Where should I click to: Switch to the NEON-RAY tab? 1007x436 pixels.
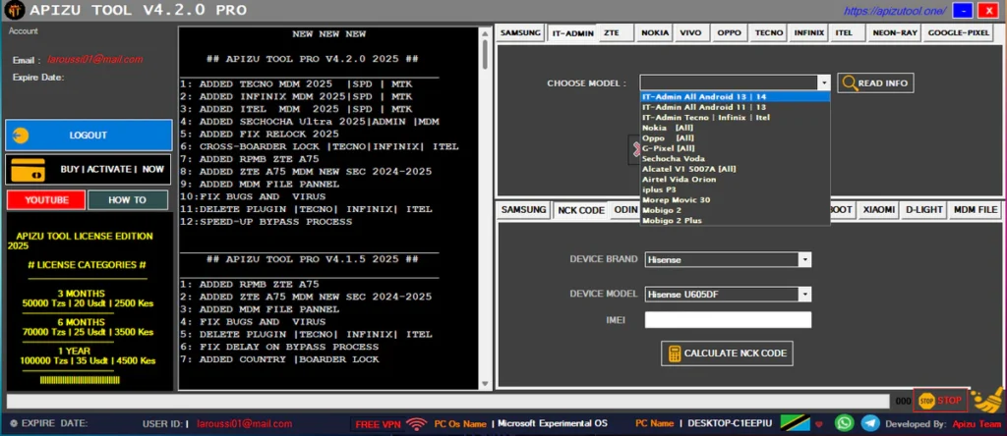pyautogui.click(x=894, y=32)
